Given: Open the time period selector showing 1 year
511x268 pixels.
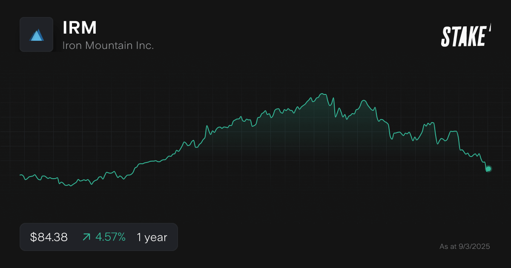Looking at the screenshot, I should pos(152,237).
